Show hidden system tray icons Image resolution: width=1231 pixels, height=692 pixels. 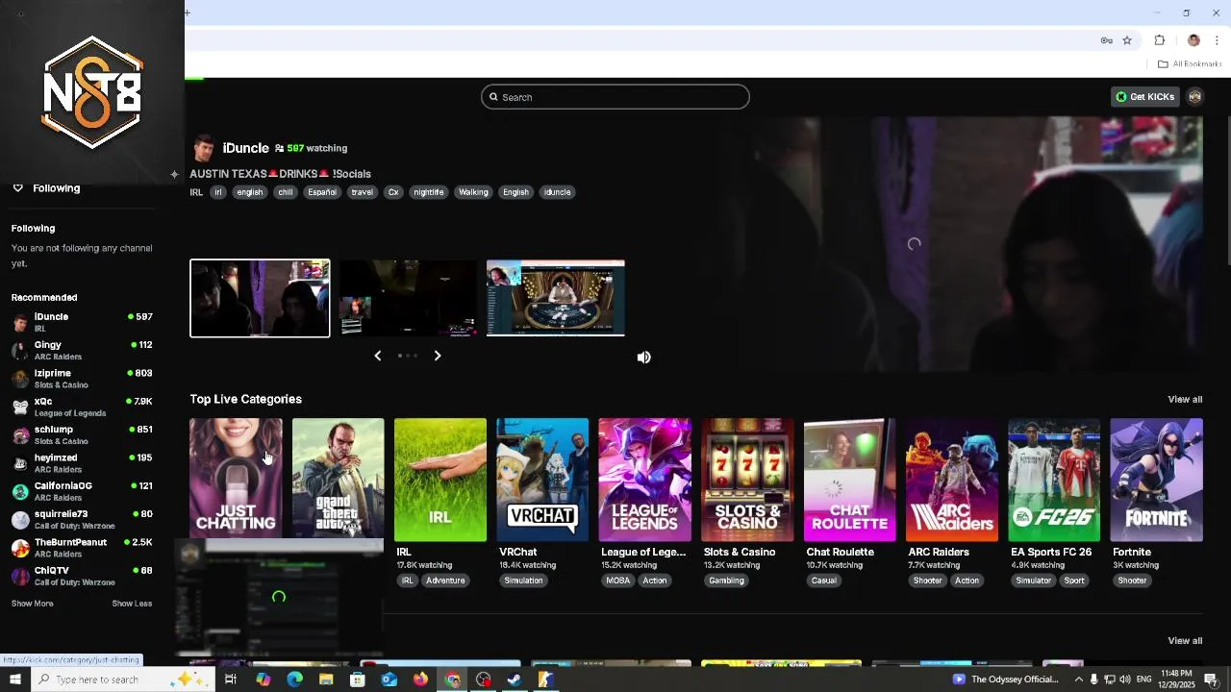click(1078, 680)
